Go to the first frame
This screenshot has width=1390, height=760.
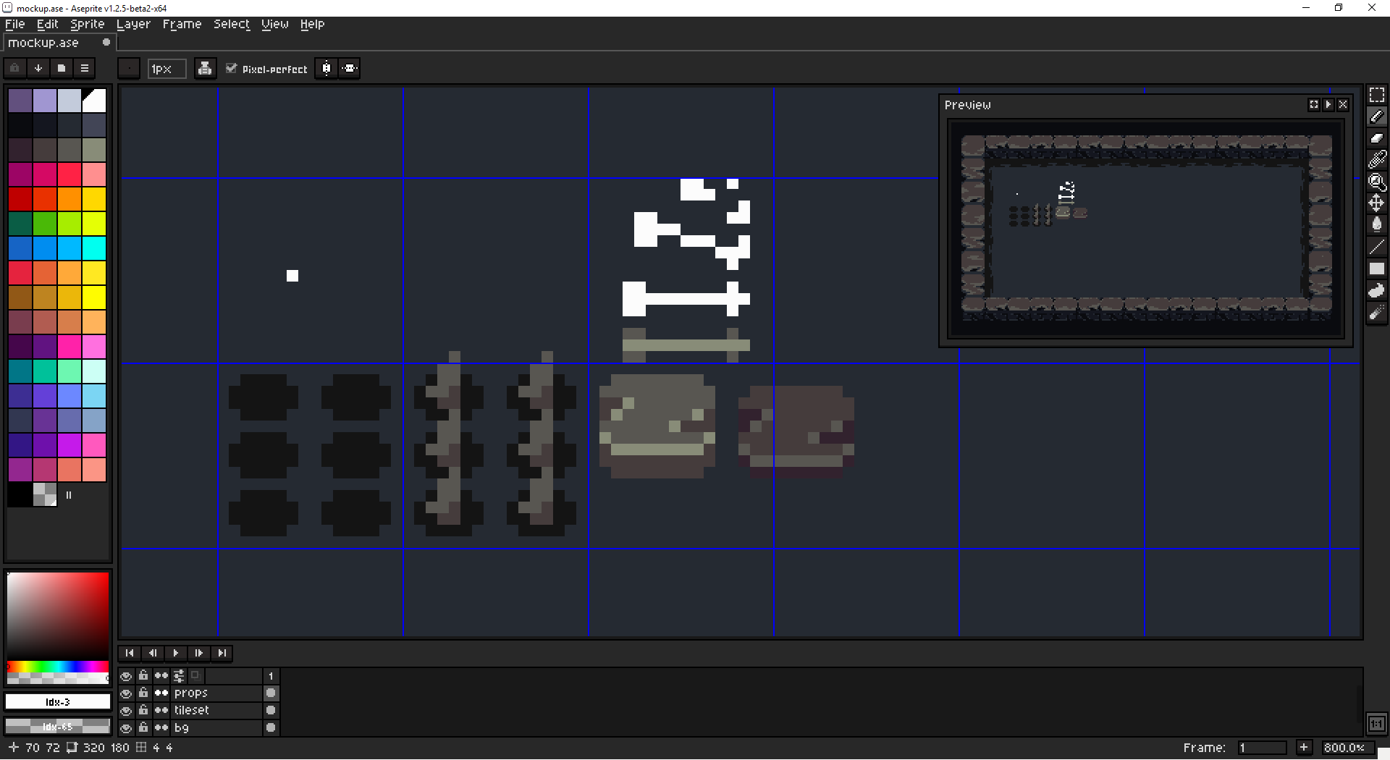130,653
